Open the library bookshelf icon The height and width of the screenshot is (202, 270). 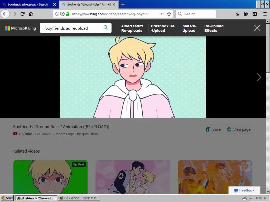pos(246,14)
